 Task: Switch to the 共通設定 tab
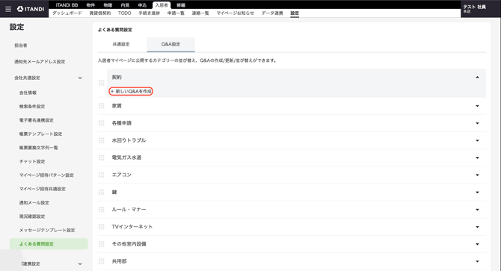(121, 44)
